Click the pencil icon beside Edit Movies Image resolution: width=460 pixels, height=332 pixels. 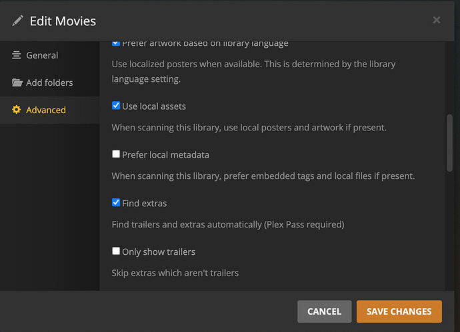(x=18, y=21)
